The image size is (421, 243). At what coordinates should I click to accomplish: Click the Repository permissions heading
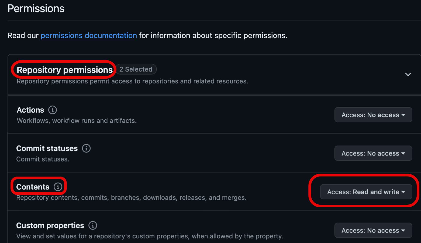[x=65, y=70]
